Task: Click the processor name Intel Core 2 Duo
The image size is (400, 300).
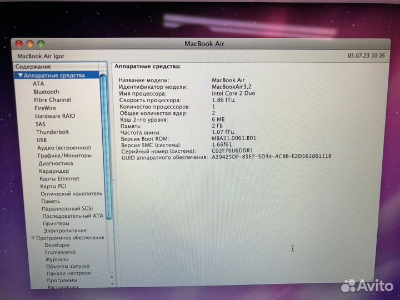Action: click(x=233, y=93)
